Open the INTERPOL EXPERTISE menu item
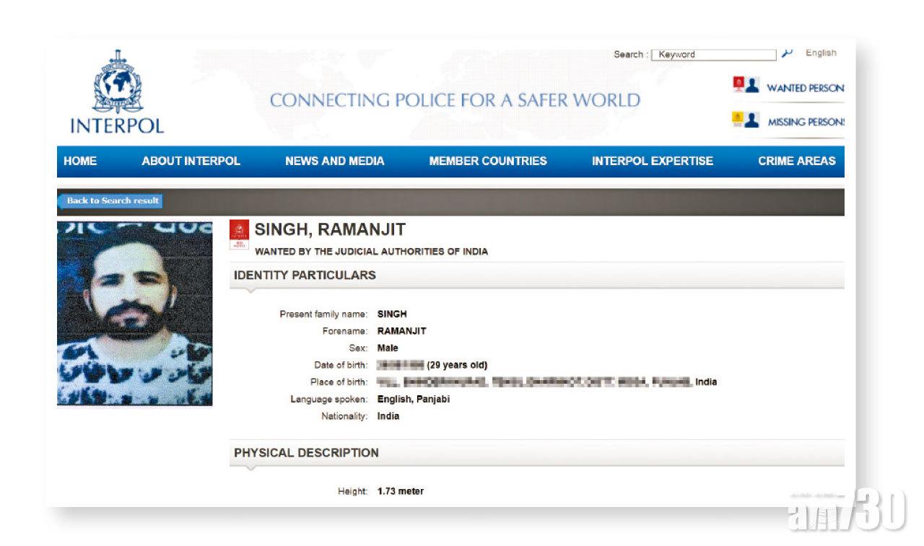 pyautogui.click(x=652, y=161)
